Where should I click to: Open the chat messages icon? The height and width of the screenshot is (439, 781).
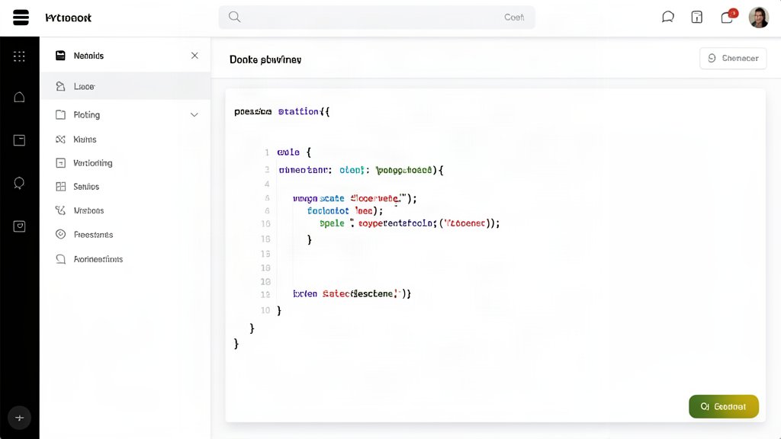pyautogui.click(x=668, y=18)
